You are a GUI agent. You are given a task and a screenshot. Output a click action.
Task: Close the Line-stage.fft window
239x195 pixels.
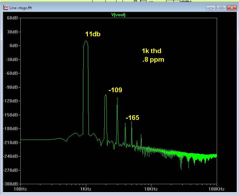point(232,8)
